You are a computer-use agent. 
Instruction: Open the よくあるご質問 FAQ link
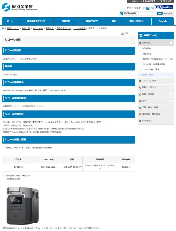point(148,1)
